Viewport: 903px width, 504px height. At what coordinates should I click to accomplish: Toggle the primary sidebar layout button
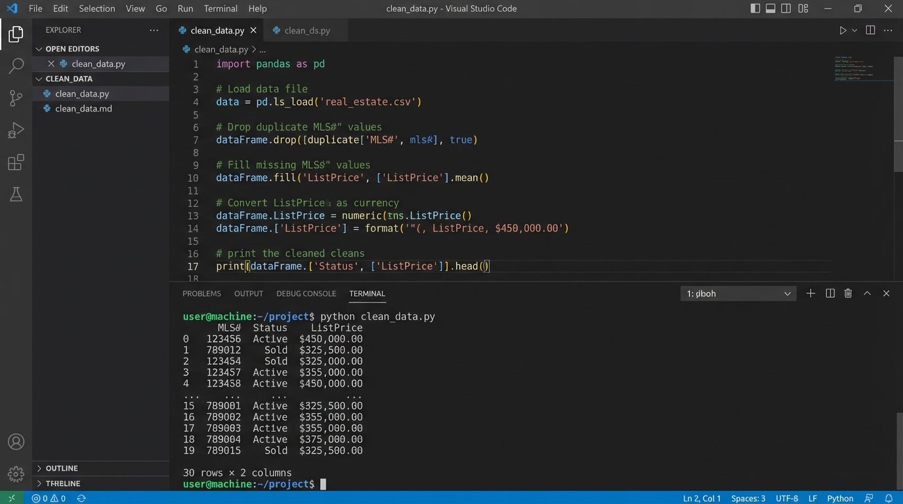coord(755,9)
